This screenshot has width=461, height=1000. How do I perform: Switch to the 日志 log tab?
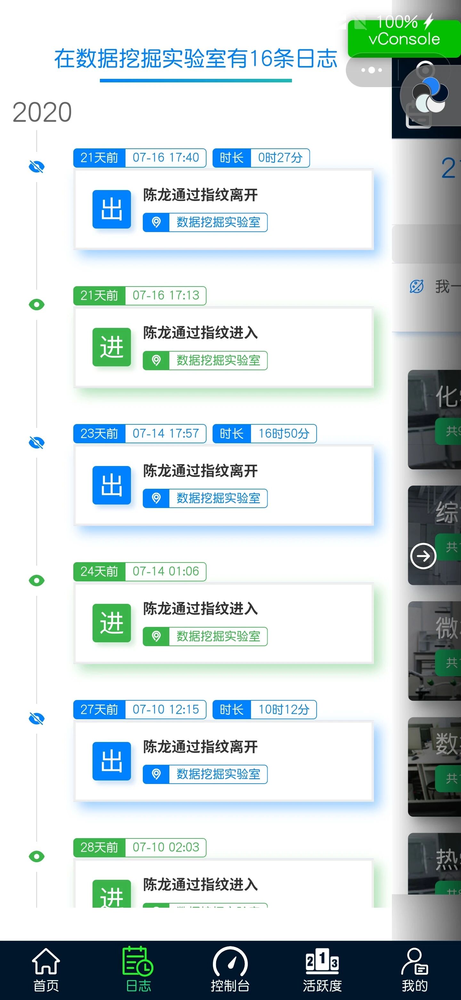[x=138, y=969]
